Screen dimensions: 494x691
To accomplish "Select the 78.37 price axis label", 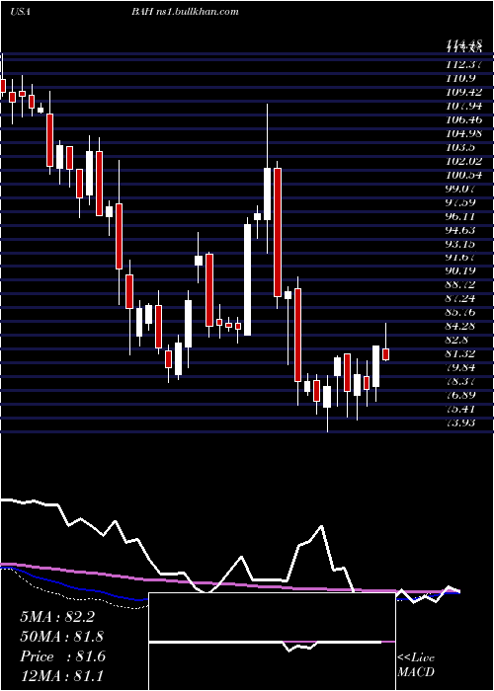I will (462, 381).
